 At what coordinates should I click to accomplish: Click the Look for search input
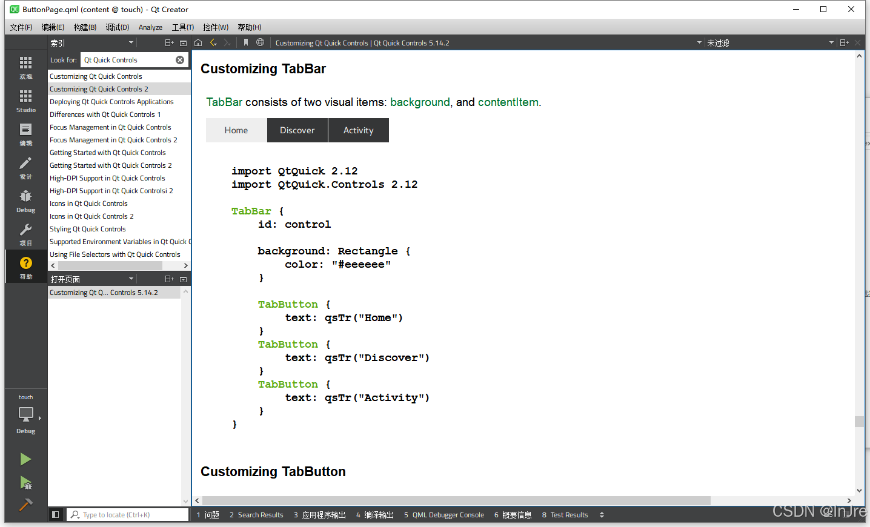coord(127,60)
